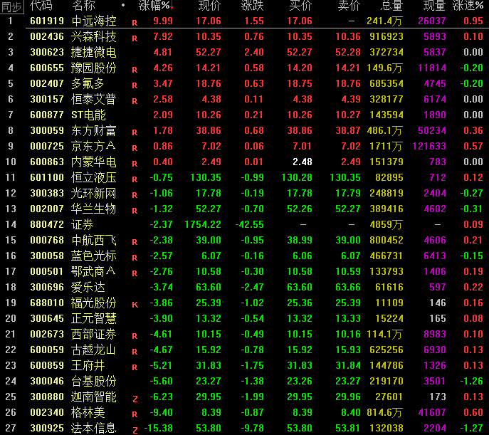Sort by the 总量 column header
Image resolution: width=489 pixels, height=435 pixels.
click(391, 5)
